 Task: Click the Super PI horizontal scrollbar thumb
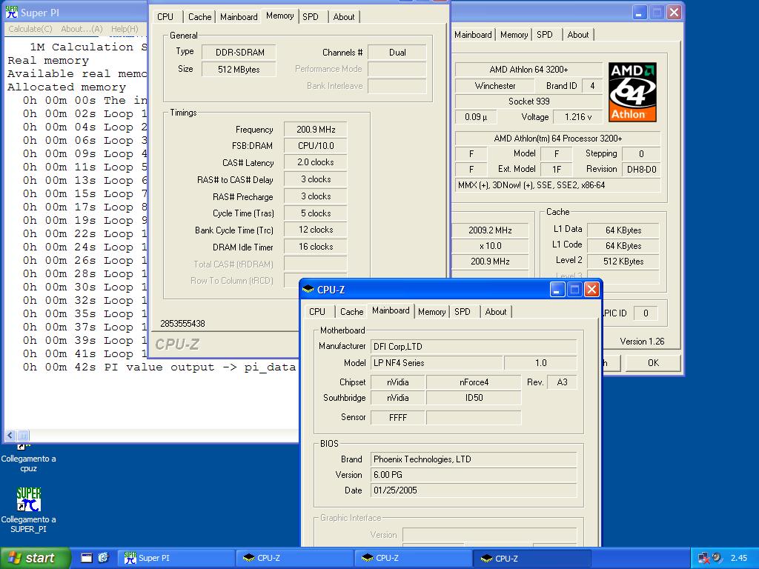[23, 435]
